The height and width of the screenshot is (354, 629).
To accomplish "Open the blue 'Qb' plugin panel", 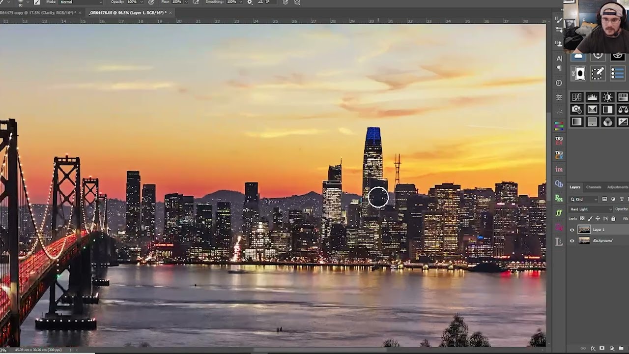I will pyautogui.click(x=559, y=183).
